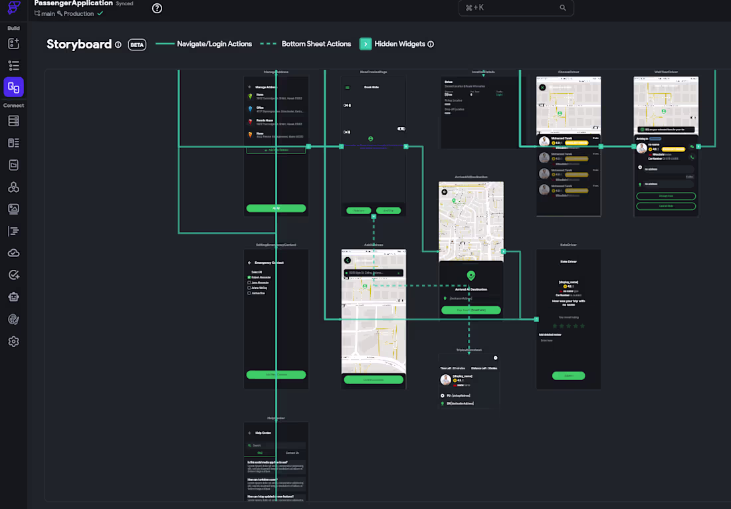Click the media assets icon in the sidebar
Viewport: 731px width, 509px height.
point(13,209)
